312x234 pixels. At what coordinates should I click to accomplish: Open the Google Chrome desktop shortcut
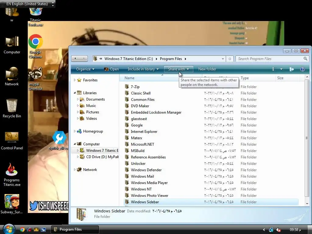[36, 46]
